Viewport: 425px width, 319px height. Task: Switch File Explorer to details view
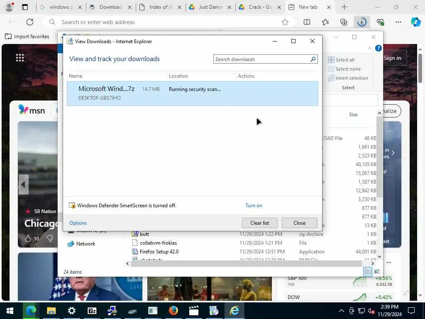point(368,272)
